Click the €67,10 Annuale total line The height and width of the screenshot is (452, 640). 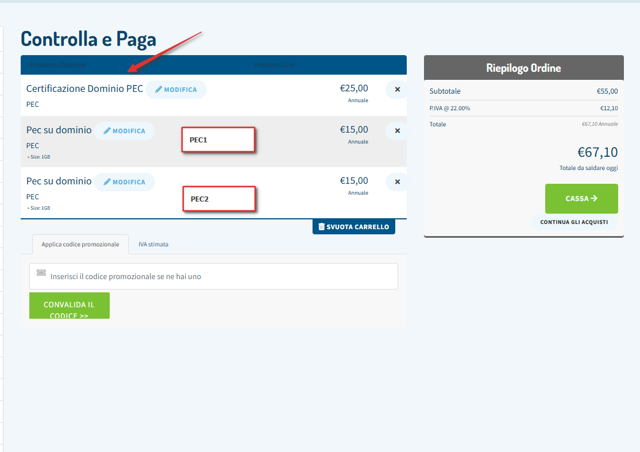click(x=600, y=124)
